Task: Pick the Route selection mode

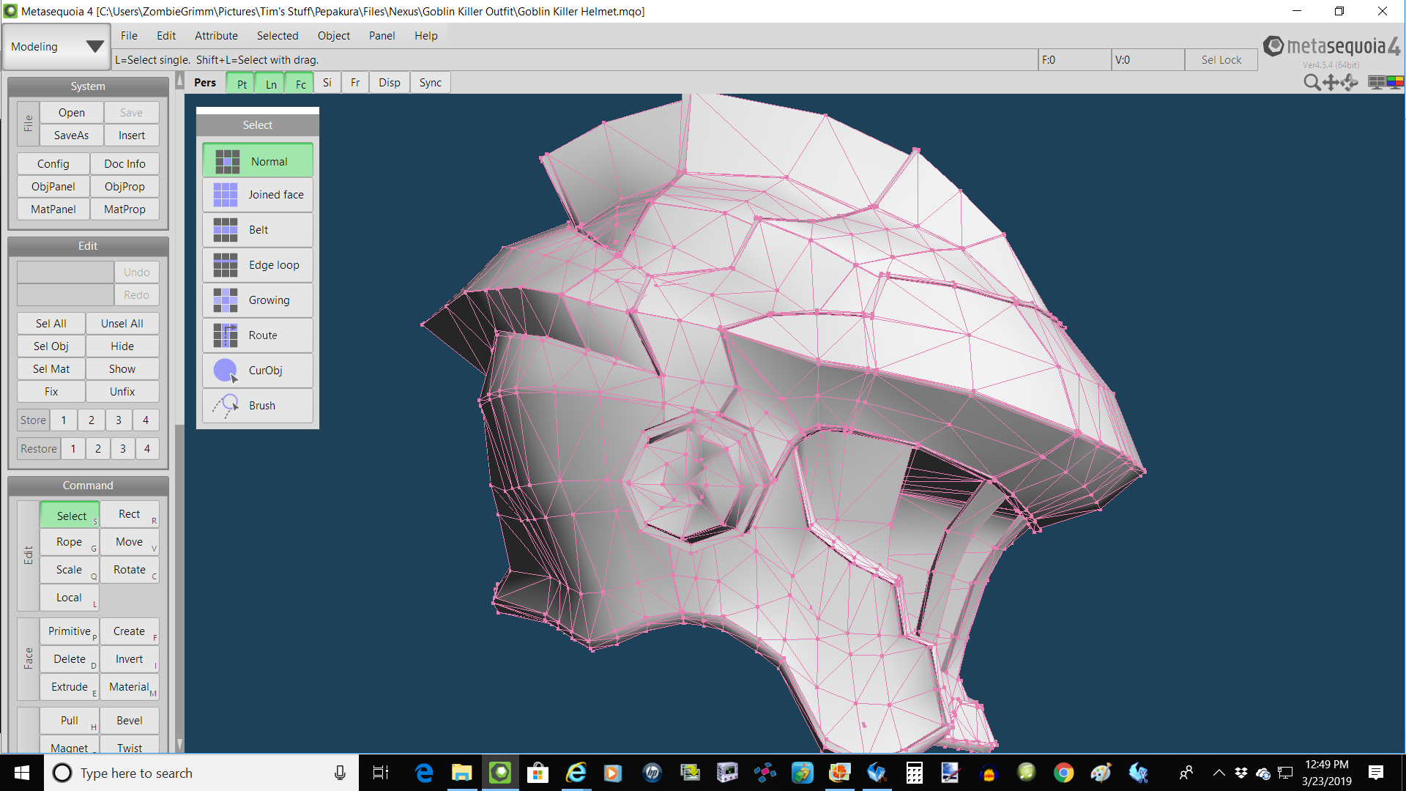Action: click(258, 335)
